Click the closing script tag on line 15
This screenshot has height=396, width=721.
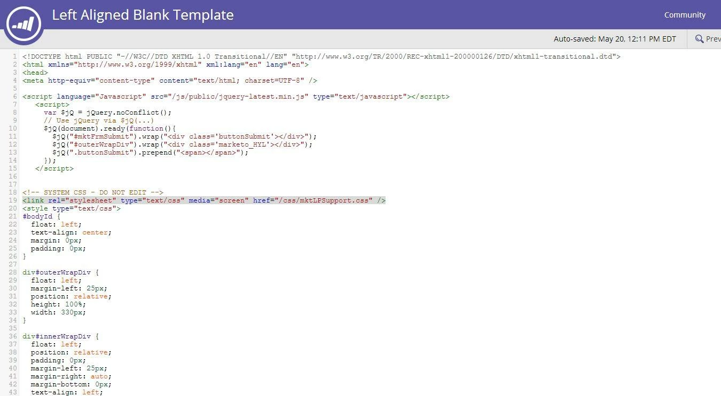click(x=54, y=168)
